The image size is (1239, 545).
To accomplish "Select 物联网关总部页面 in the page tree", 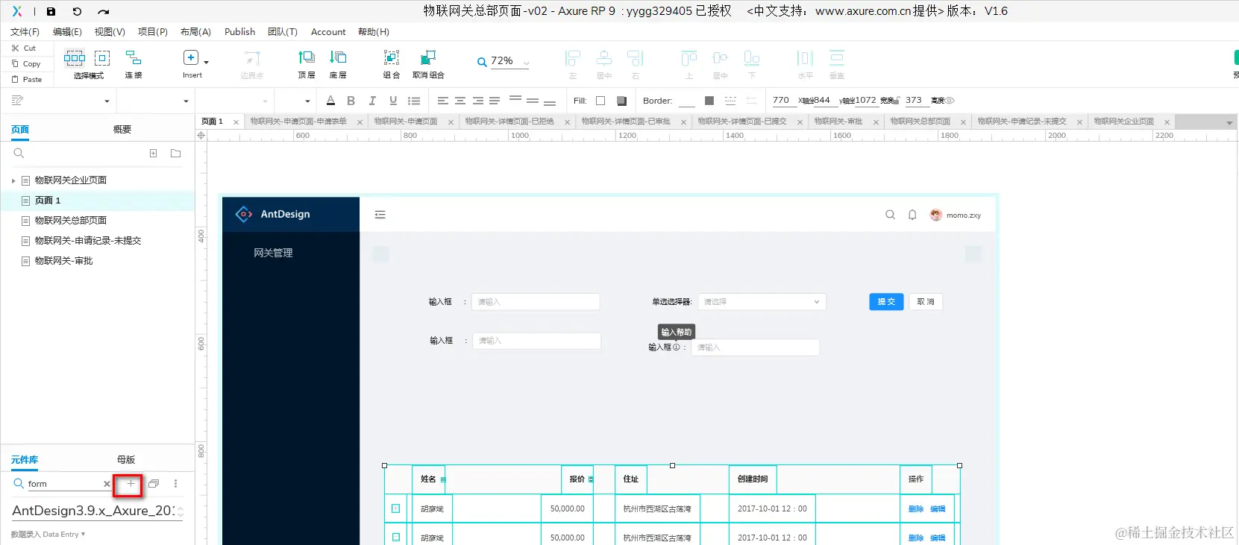I will [x=71, y=221].
